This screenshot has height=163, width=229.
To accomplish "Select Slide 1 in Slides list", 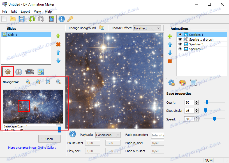I will pos(26,34).
